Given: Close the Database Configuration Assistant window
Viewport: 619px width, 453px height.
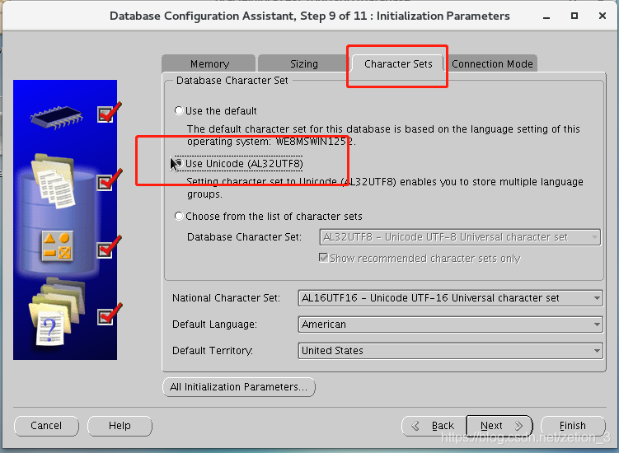Looking at the screenshot, I should pyautogui.click(x=602, y=16).
